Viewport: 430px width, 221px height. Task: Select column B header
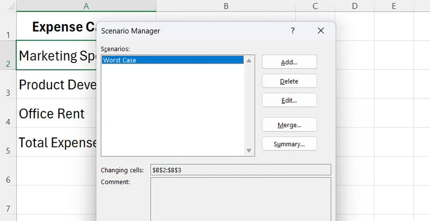tap(226, 6)
